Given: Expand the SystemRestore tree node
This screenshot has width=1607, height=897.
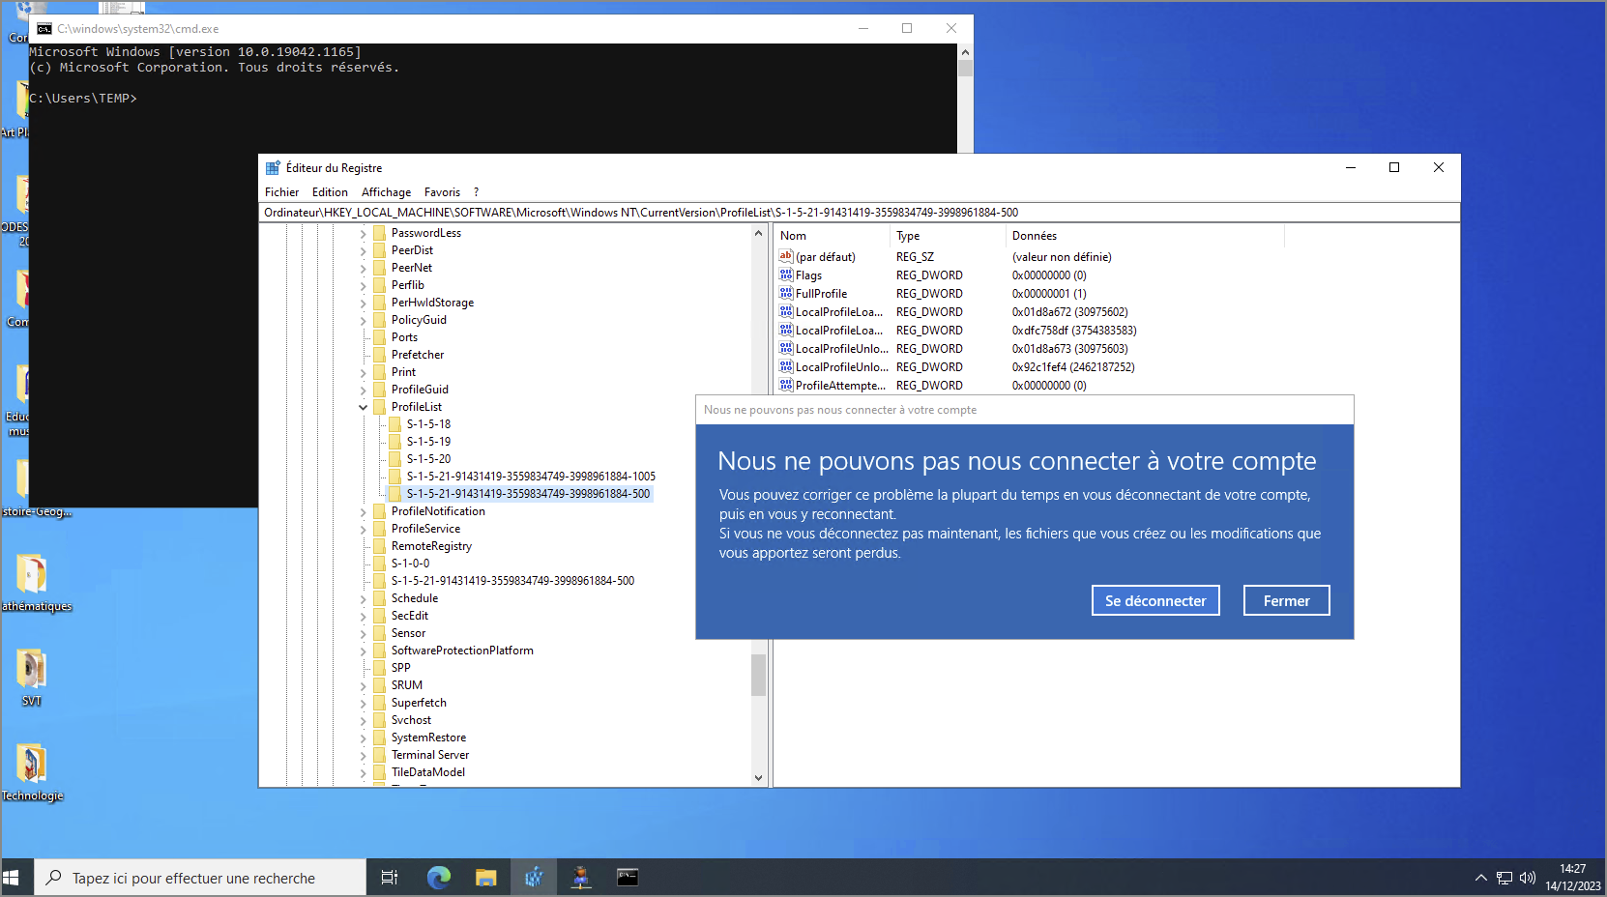Looking at the screenshot, I should [x=364, y=738].
